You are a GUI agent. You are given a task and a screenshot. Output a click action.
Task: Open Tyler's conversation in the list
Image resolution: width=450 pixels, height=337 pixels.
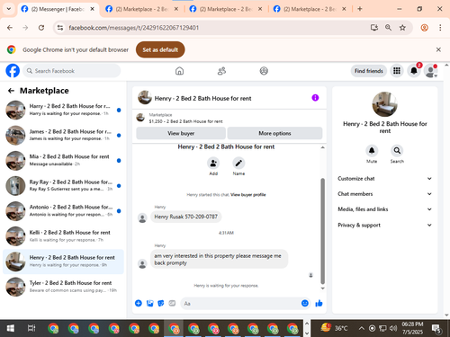click(63, 287)
